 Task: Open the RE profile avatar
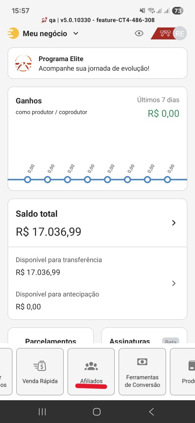(180, 34)
